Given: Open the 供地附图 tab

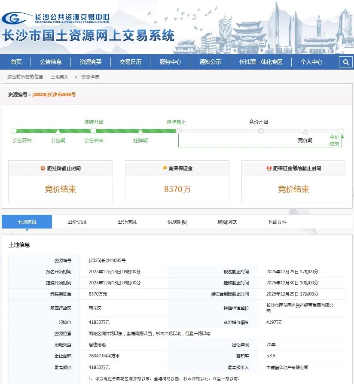Looking at the screenshot, I should coord(177,222).
